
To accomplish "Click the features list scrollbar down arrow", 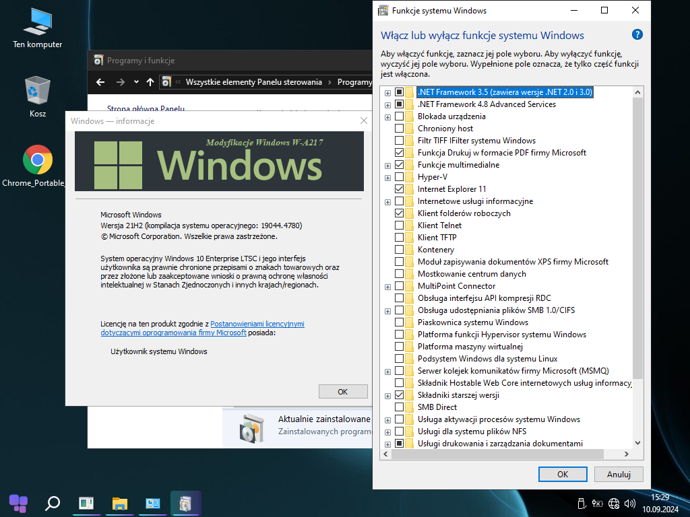I will (x=638, y=443).
